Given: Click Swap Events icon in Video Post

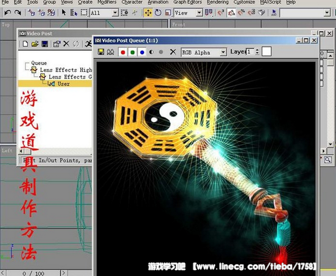Looking at the screenshot, I should (x=76, y=44).
